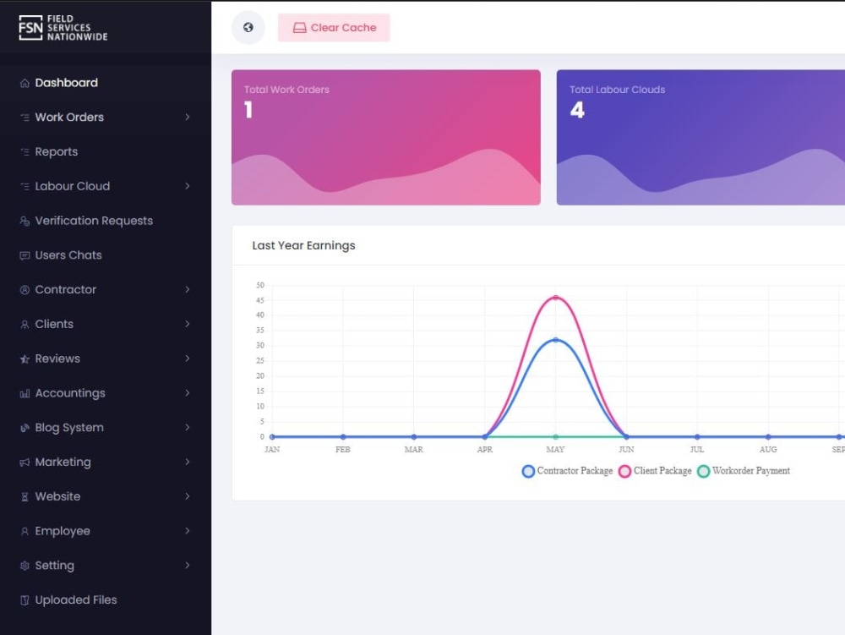This screenshot has width=845, height=635.
Task: Click the data point above JUL
Action: (697, 436)
